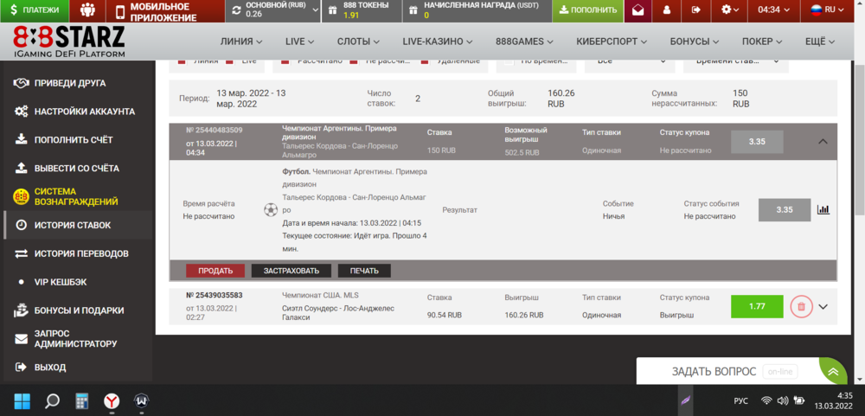This screenshot has height=416, width=865.
Task: Click the group of people icon
Action: point(87,10)
